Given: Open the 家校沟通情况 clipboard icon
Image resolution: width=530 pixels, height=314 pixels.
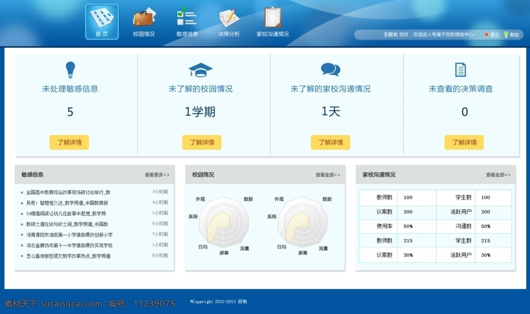Looking at the screenshot, I should [x=273, y=17].
